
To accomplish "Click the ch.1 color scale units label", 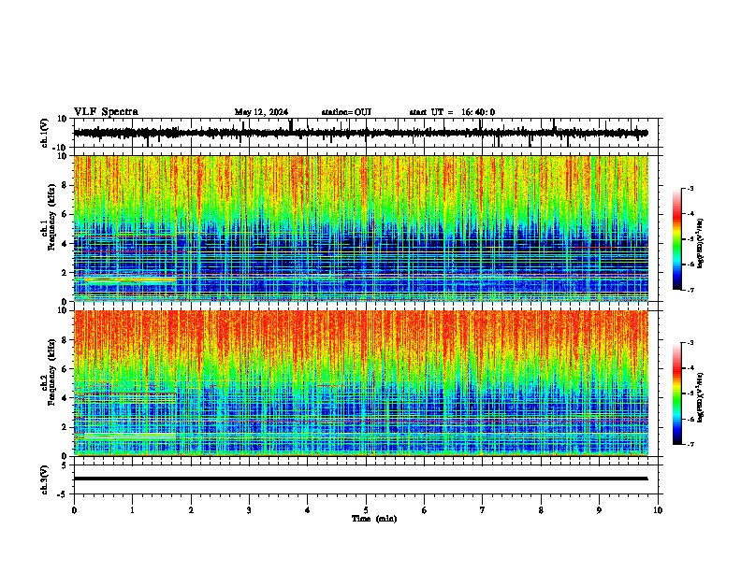I will [x=701, y=244].
